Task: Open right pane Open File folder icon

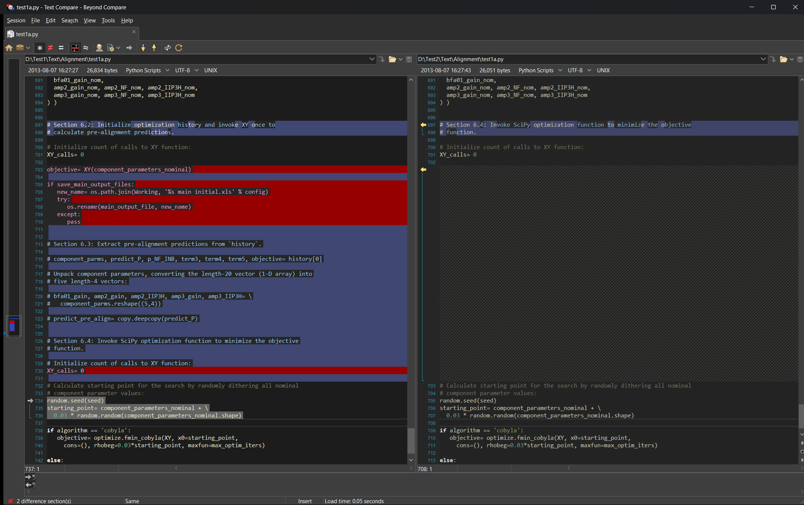Action: point(783,59)
